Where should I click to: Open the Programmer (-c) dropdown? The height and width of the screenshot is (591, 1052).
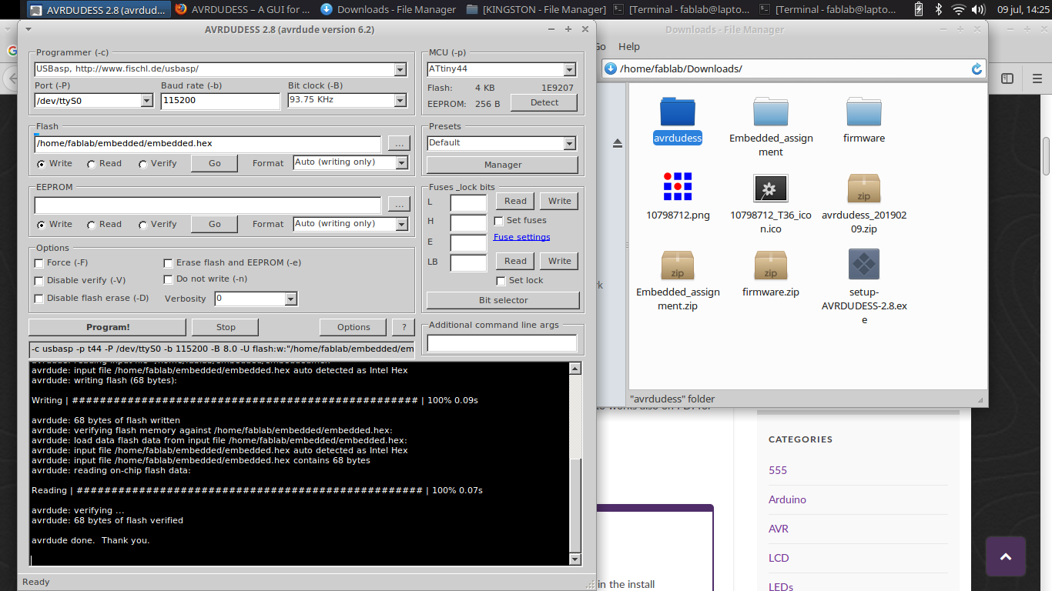[x=400, y=70]
